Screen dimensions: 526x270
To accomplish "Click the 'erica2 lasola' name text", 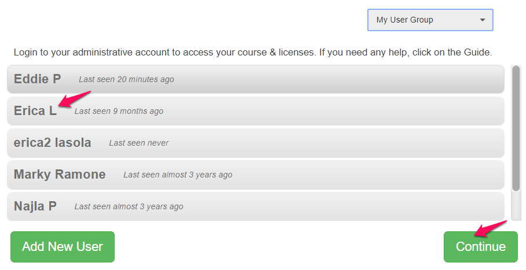I will point(52,143).
